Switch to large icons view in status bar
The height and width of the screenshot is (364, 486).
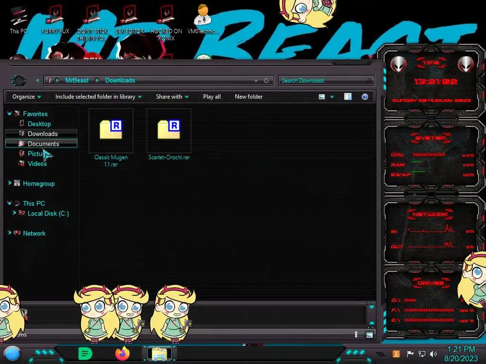pyautogui.click(x=369, y=335)
